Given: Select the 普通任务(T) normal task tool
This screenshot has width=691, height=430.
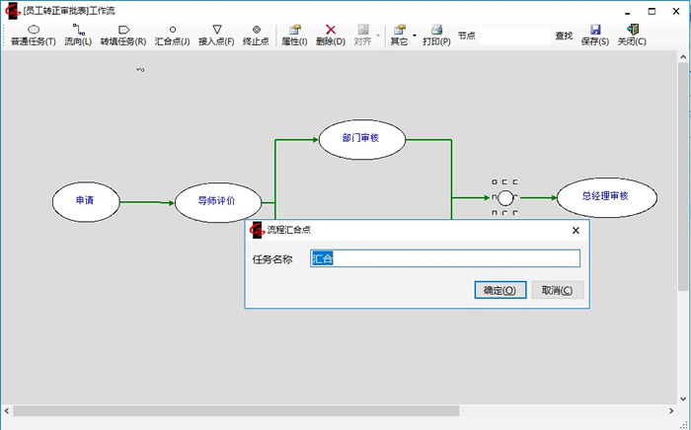Looking at the screenshot, I should coord(33,36).
